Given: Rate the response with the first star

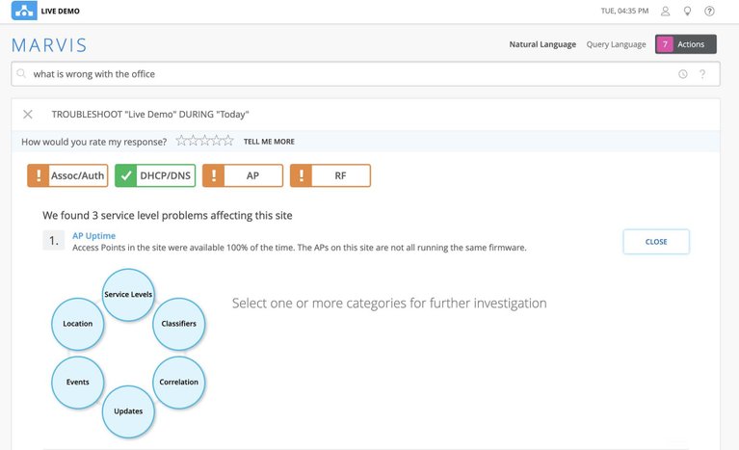Looking at the screenshot, I should [x=181, y=142].
